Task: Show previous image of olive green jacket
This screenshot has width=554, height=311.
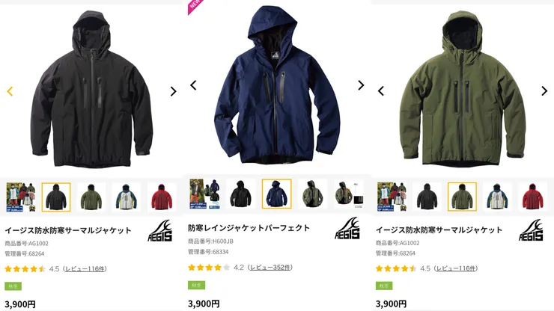Action: [381, 91]
